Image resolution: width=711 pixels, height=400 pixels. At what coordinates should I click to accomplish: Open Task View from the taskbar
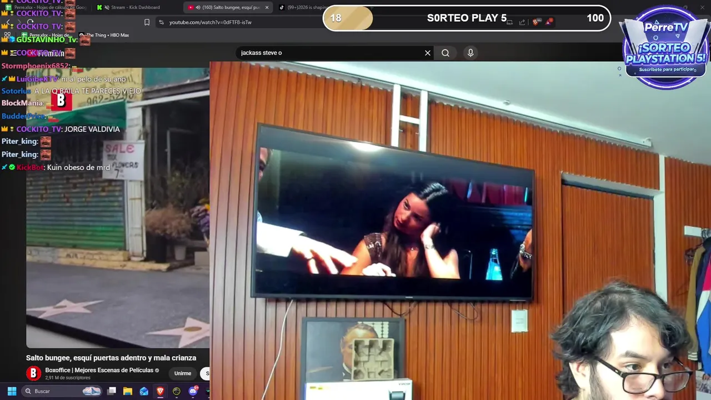tap(112, 391)
